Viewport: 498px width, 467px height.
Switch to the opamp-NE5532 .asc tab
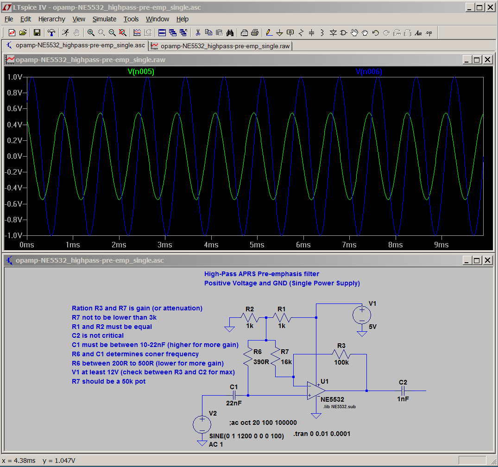(x=75, y=45)
